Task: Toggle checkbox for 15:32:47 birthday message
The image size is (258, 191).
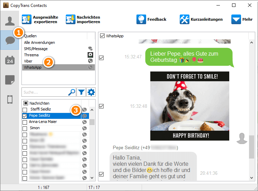Action: (x=101, y=58)
